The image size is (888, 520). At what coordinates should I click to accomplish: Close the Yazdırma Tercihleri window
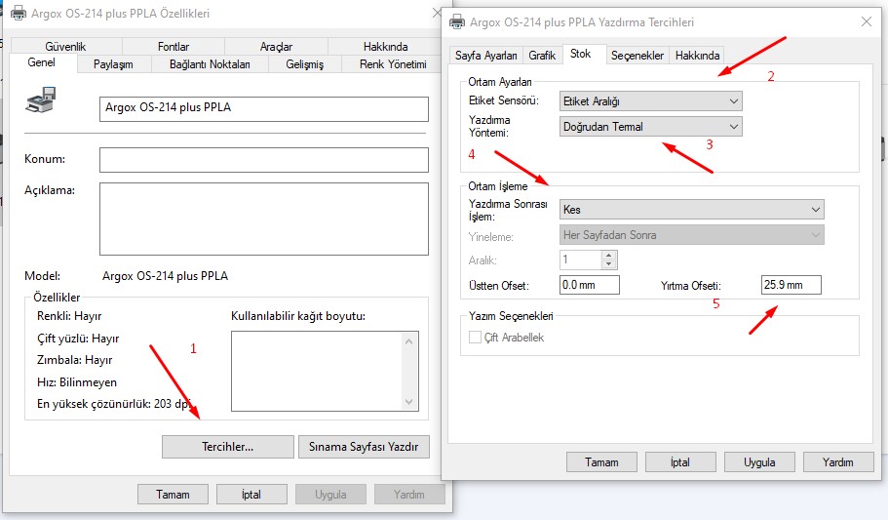tap(866, 21)
